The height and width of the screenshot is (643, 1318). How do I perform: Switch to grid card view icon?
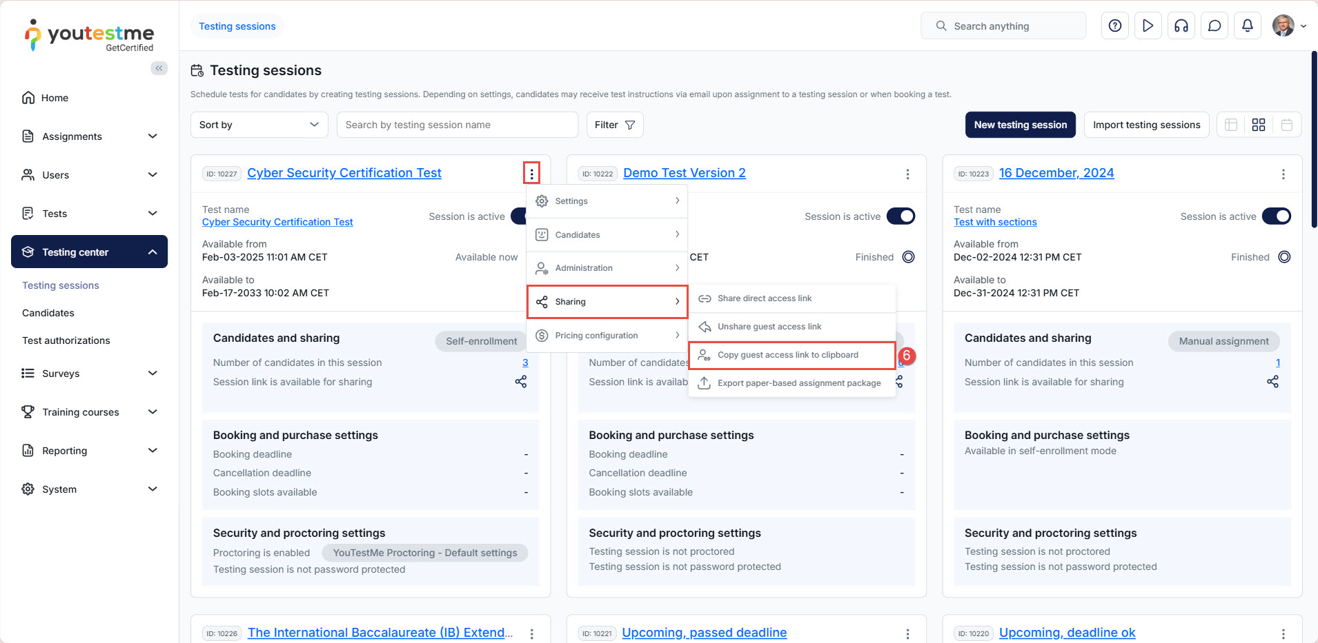[1258, 125]
